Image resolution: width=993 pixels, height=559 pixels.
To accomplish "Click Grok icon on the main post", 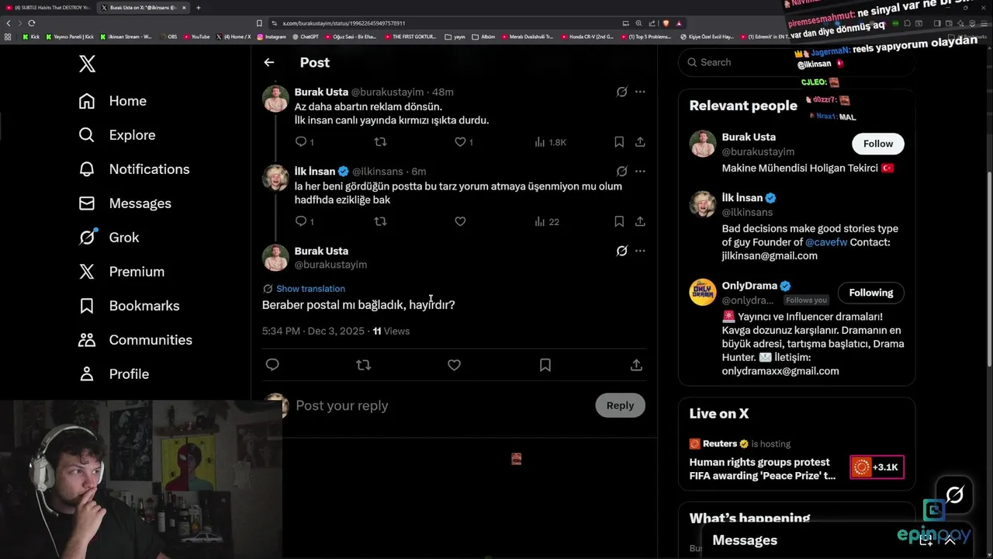I will (621, 251).
